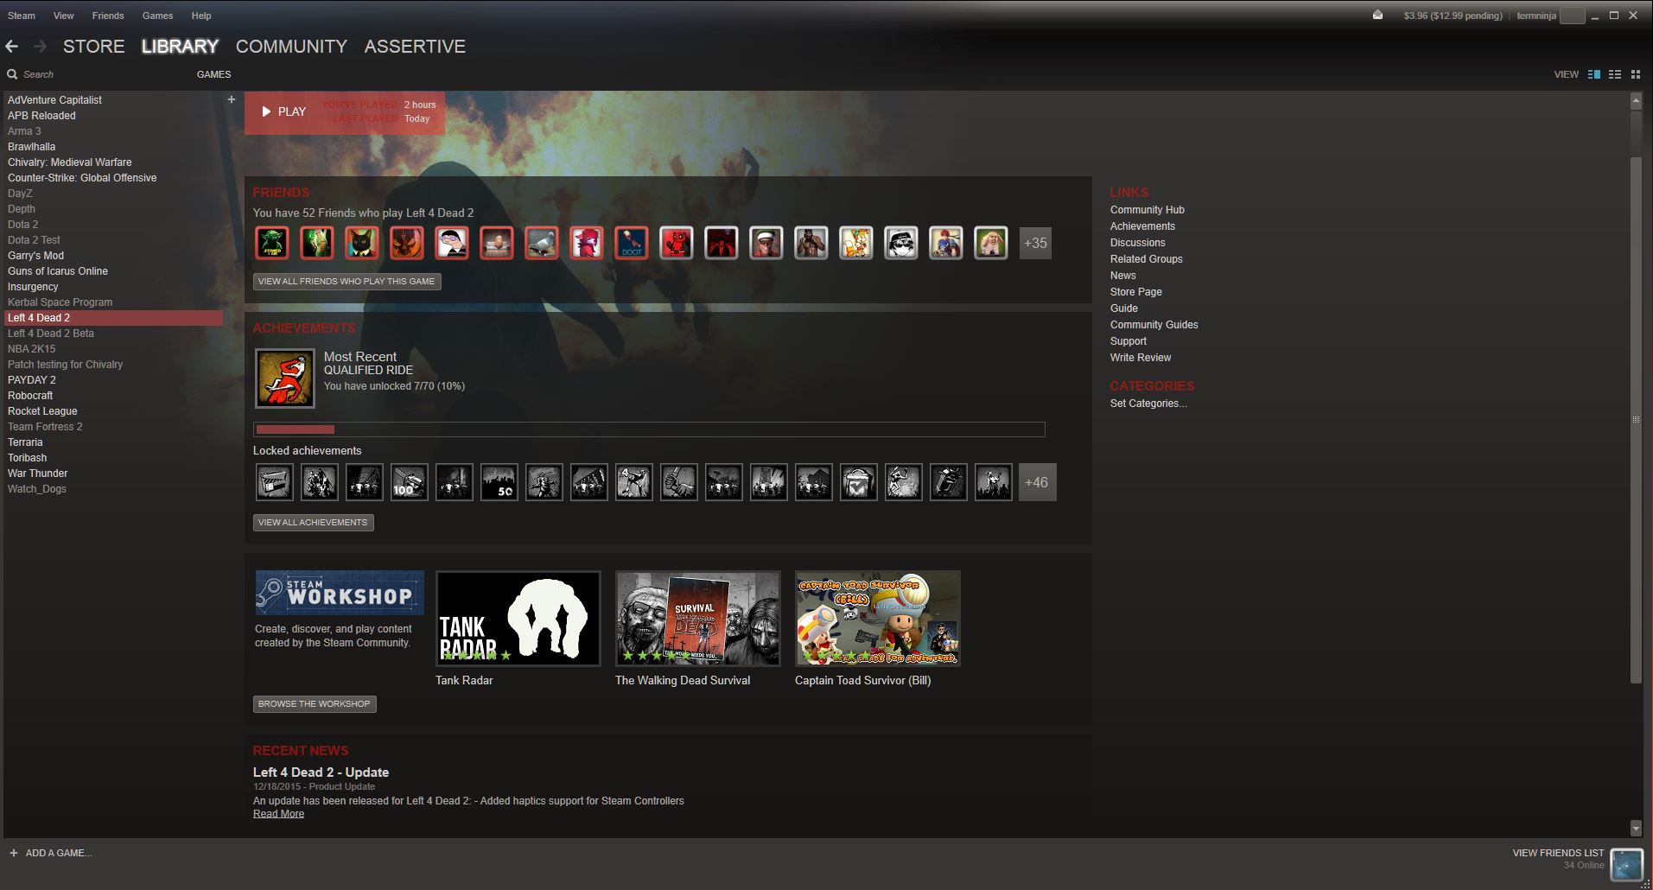
Task: Play Left 4 Dead 2
Action: pyautogui.click(x=284, y=111)
